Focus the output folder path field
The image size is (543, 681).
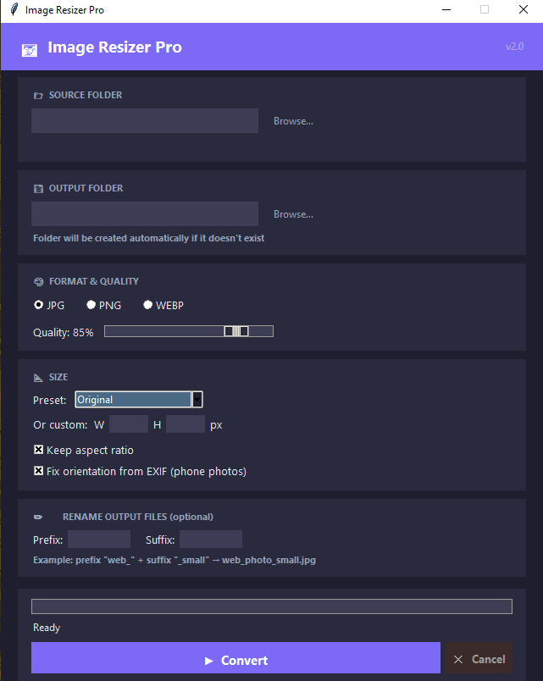point(145,213)
